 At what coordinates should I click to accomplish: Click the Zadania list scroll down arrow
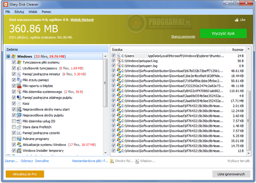tap(105, 153)
